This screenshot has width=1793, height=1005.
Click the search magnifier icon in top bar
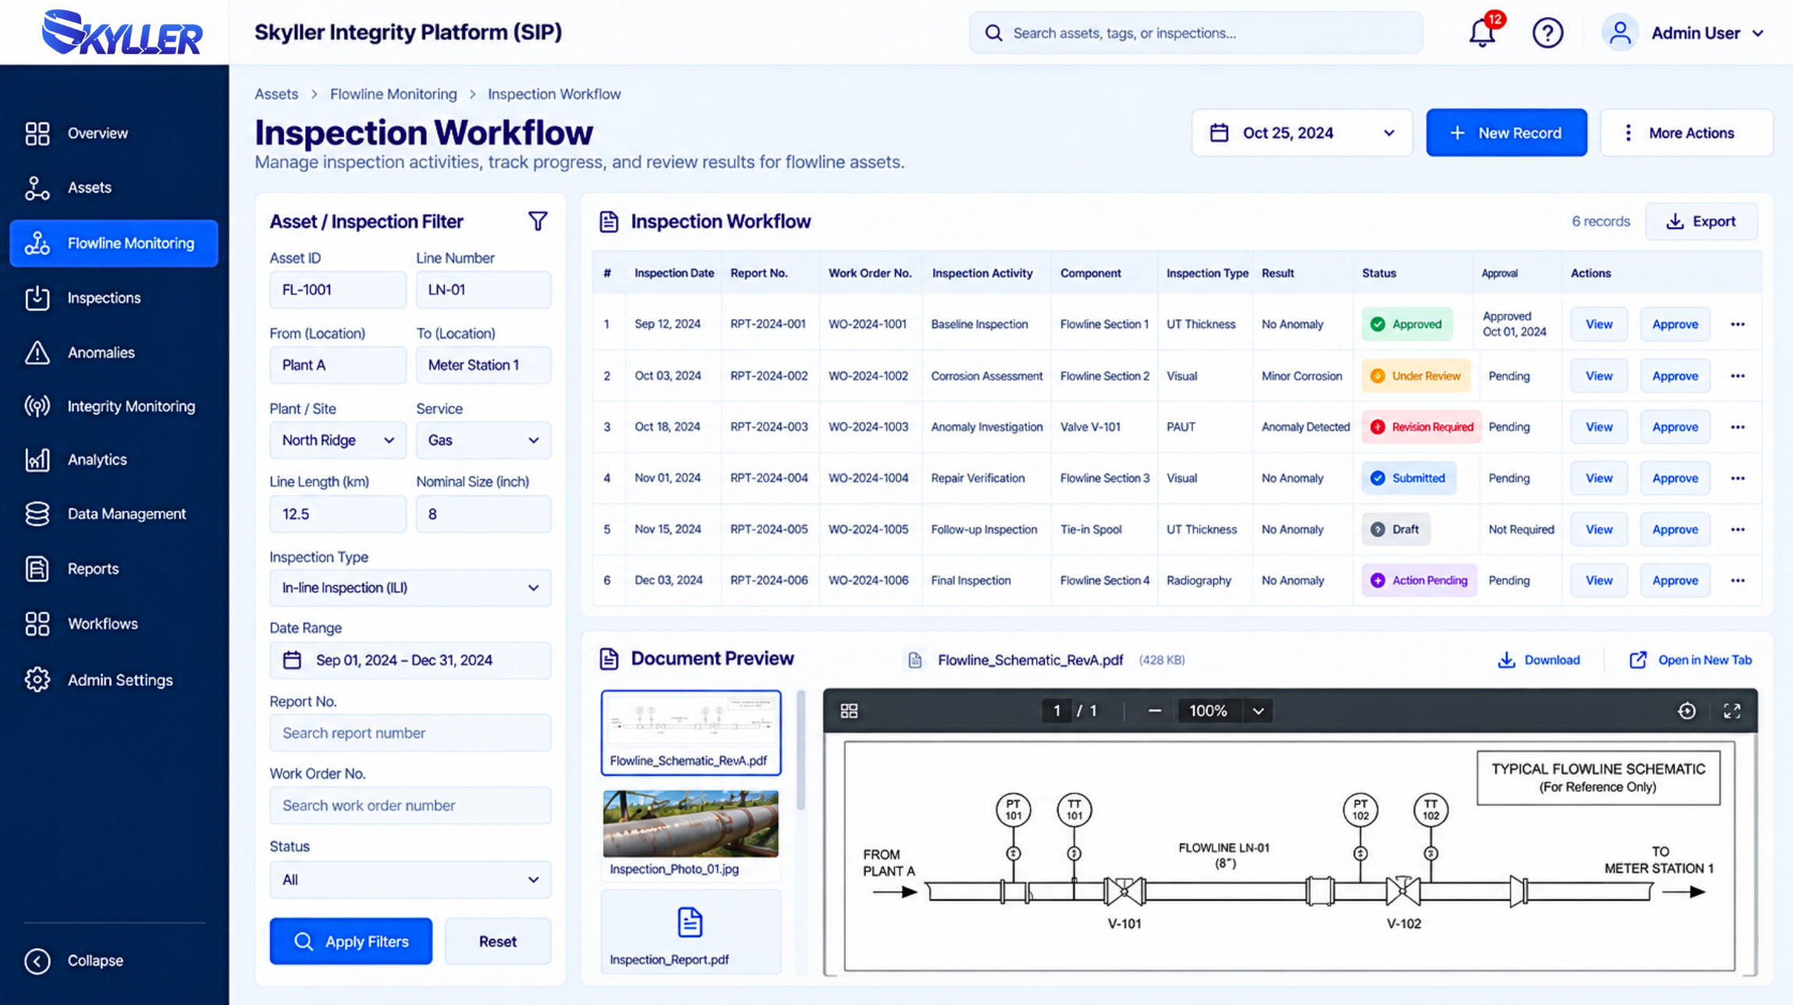993,33
